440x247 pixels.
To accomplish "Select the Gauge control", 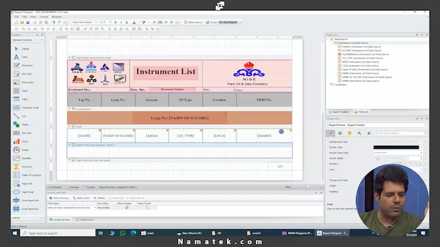I will coord(21,150).
